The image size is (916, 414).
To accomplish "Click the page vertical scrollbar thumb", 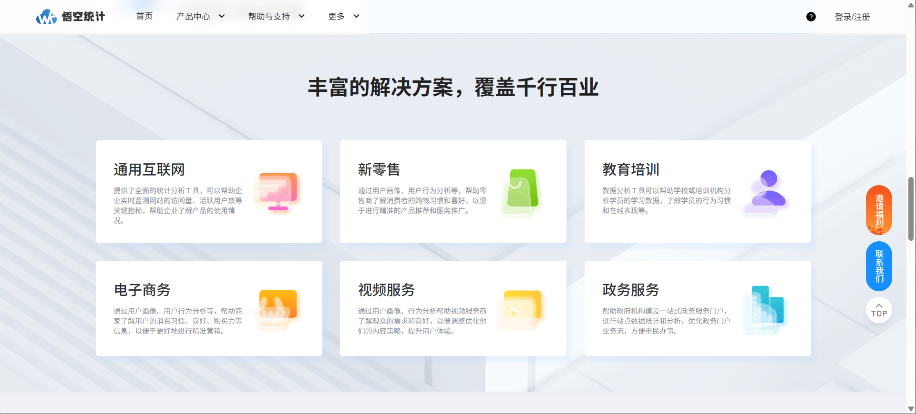I will click(x=911, y=208).
